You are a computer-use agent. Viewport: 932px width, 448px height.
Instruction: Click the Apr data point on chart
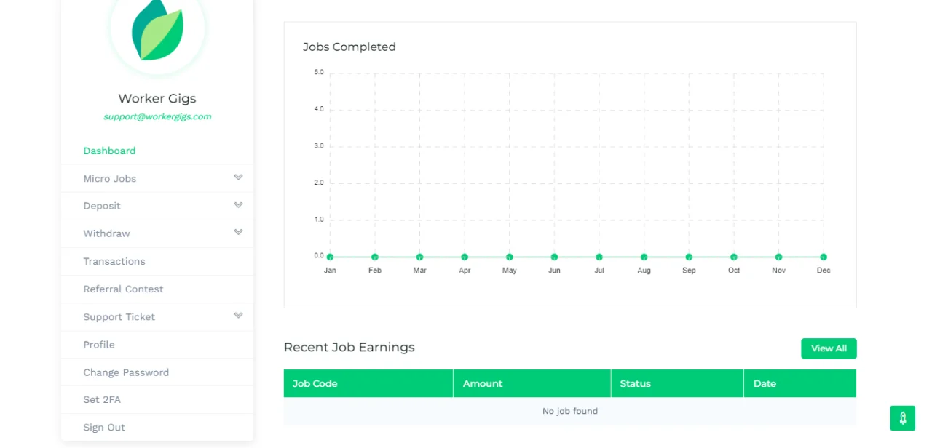pyautogui.click(x=465, y=257)
